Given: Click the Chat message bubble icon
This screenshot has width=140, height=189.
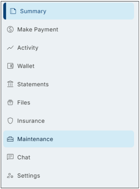Looking at the screenshot, I should (10, 157).
